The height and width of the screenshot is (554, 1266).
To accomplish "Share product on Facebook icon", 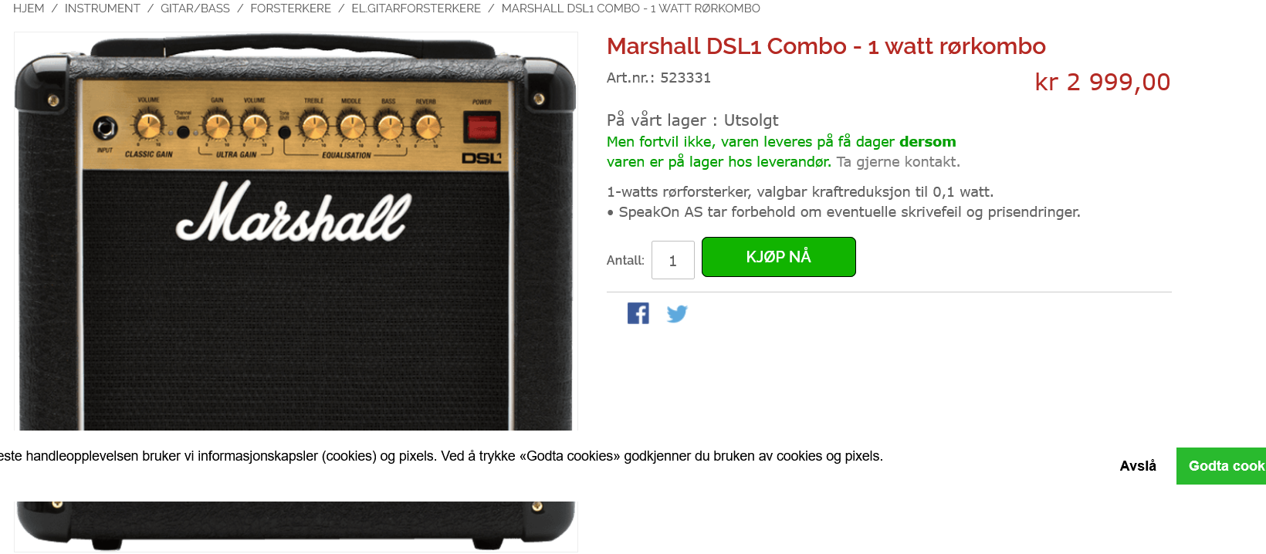I will (638, 313).
